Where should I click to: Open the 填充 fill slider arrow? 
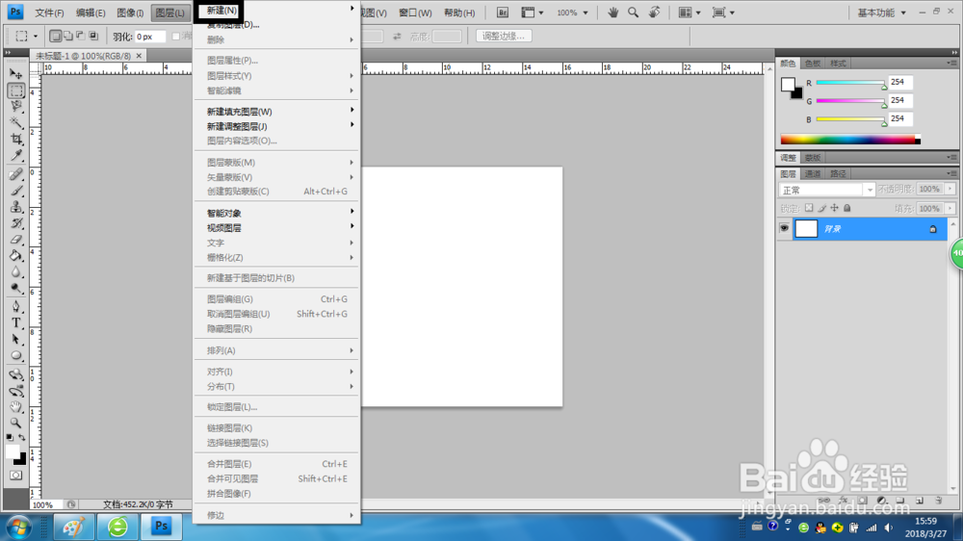950,209
